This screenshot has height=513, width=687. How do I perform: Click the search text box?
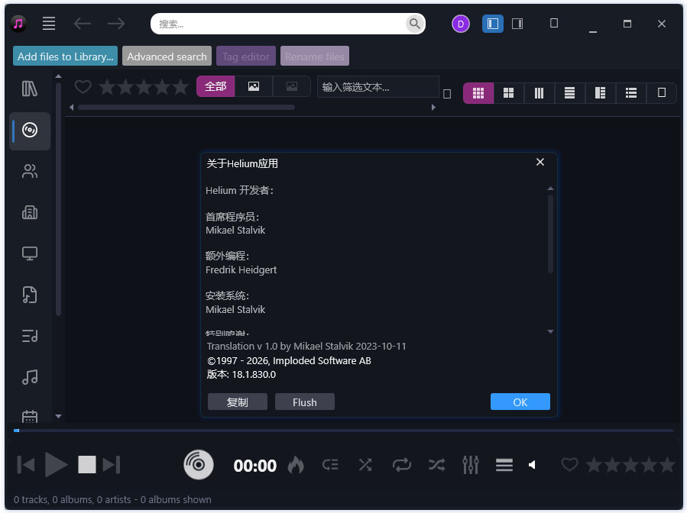280,24
